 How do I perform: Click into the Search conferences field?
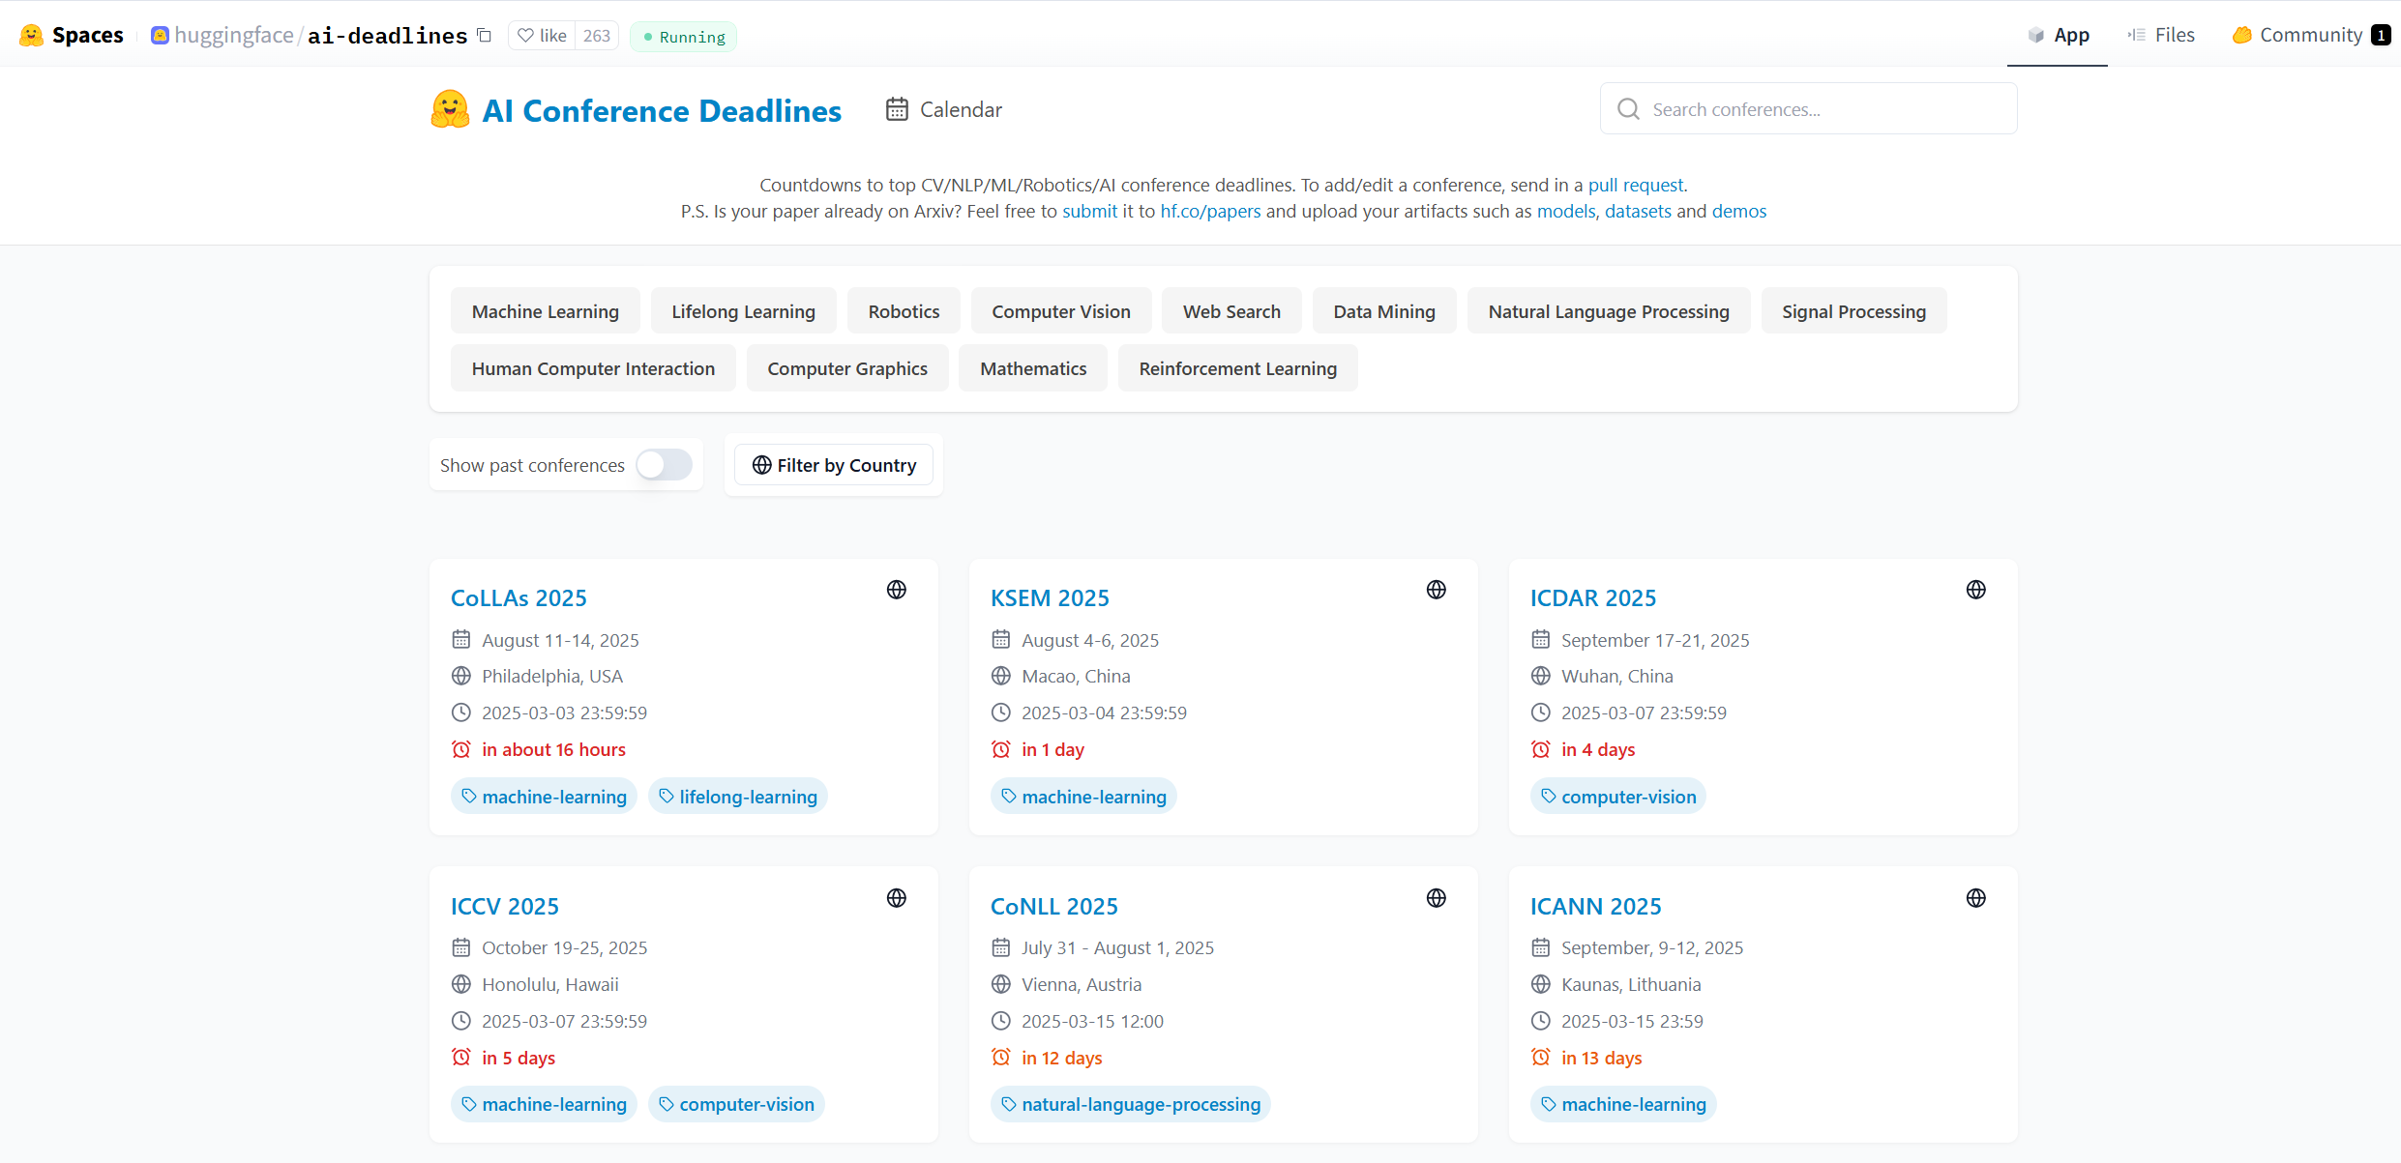point(1808,108)
